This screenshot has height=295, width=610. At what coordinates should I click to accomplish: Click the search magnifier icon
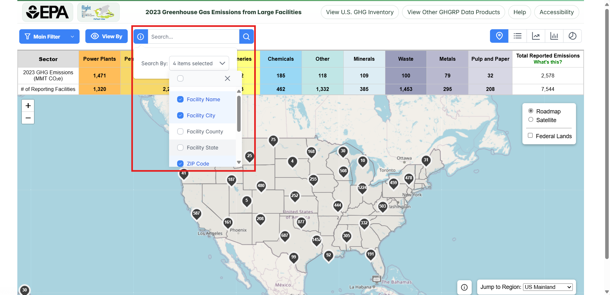pyautogui.click(x=246, y=36)
